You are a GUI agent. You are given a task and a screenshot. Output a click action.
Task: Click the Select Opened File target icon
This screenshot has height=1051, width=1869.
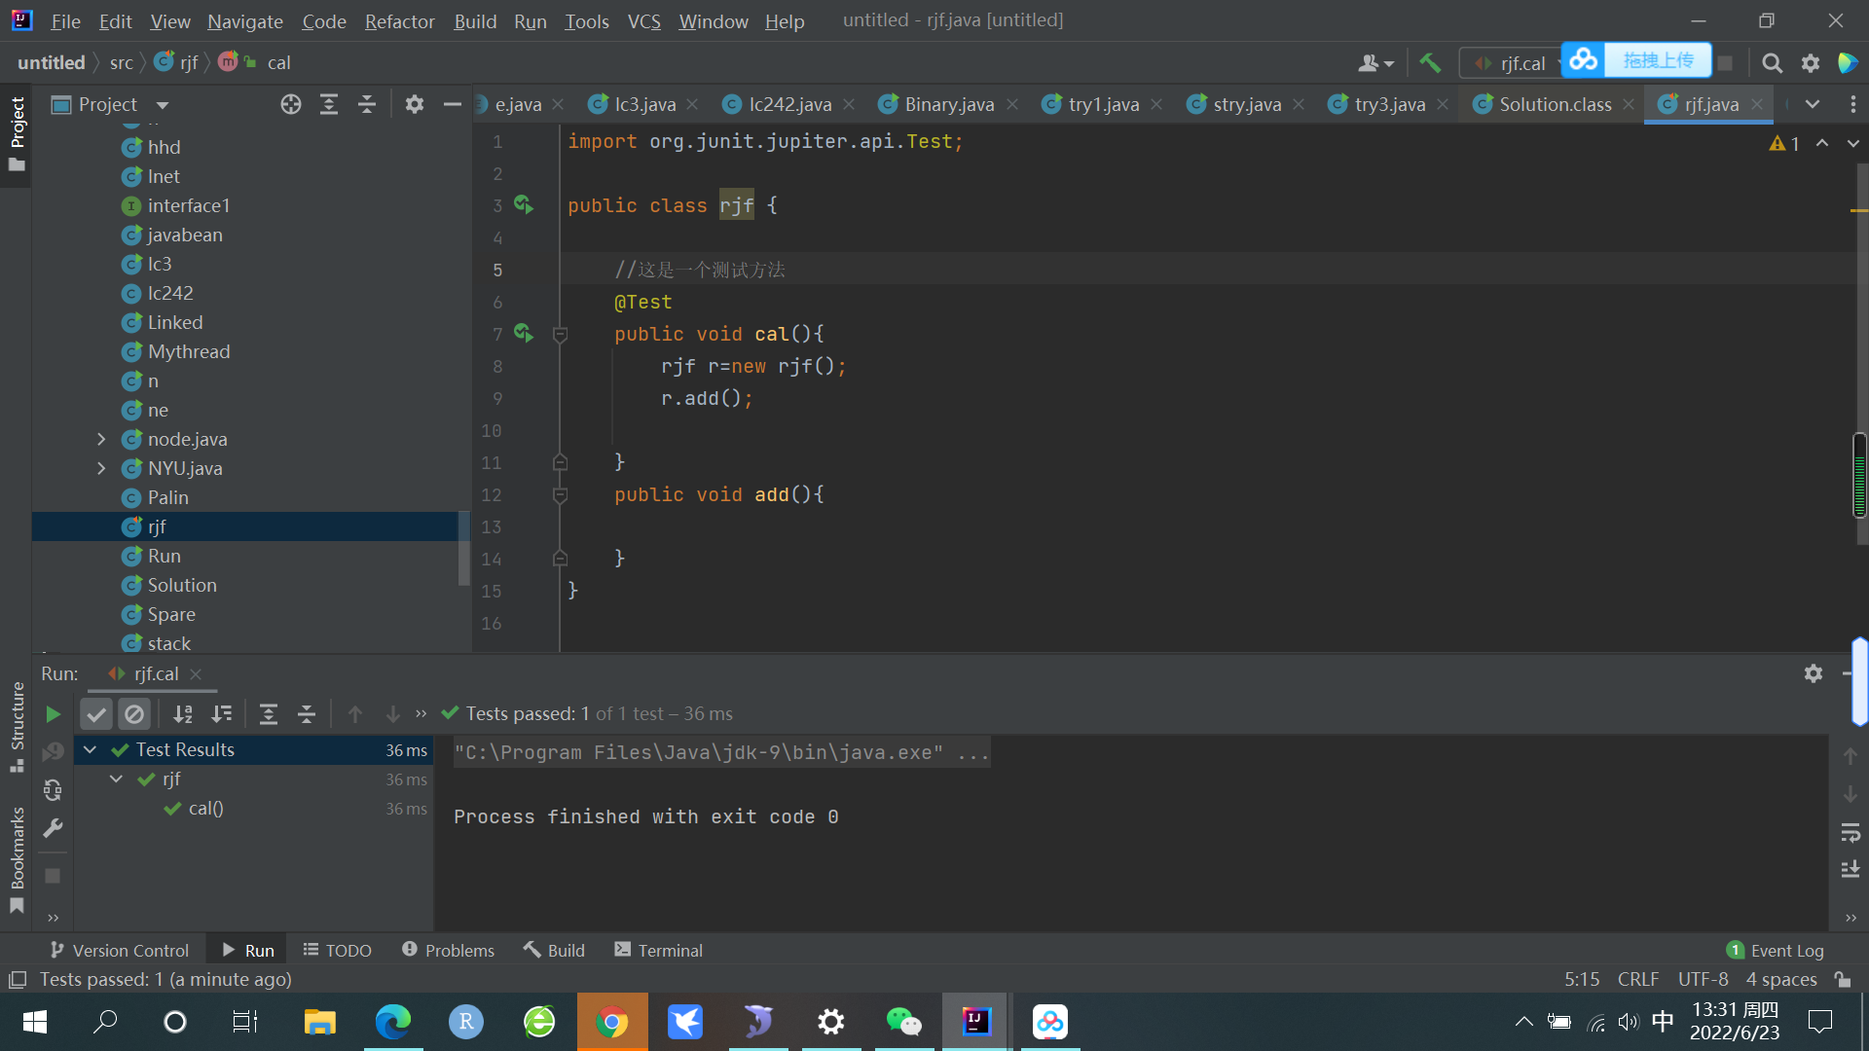[290, 104]
